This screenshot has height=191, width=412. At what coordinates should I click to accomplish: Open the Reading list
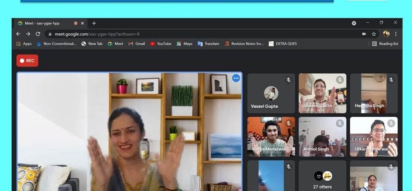pos(385,44)
